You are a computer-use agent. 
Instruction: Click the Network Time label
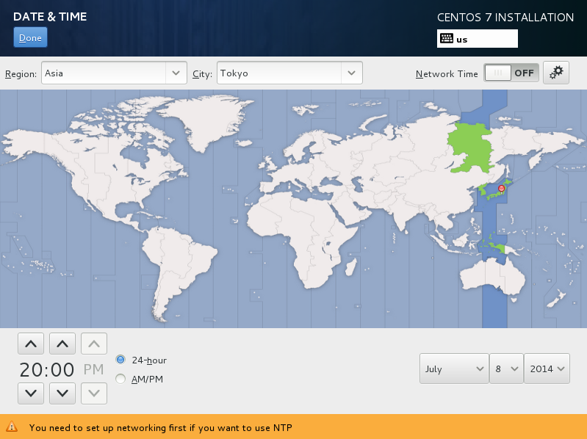click(x=447, y=73)
